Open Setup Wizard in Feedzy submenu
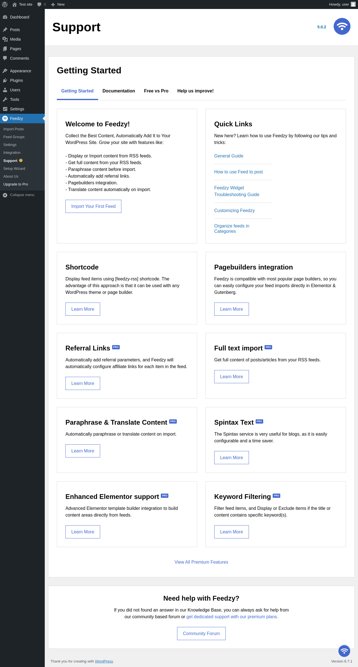Screen dimensions: 358x667 (14, 169)
